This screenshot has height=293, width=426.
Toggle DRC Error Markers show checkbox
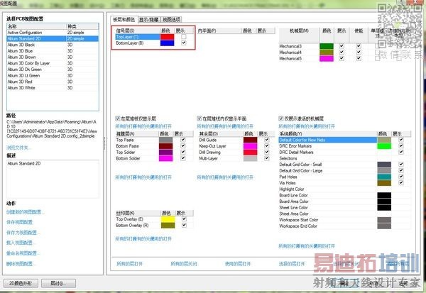pos(401,146)
